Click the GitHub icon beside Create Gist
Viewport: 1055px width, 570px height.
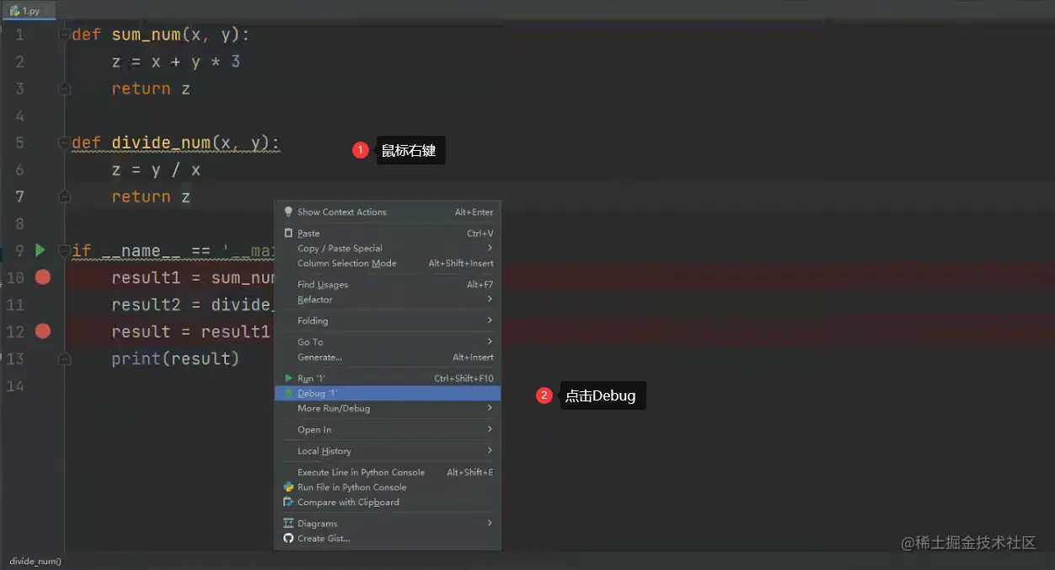pyautogui.click(x=288, y=538)
